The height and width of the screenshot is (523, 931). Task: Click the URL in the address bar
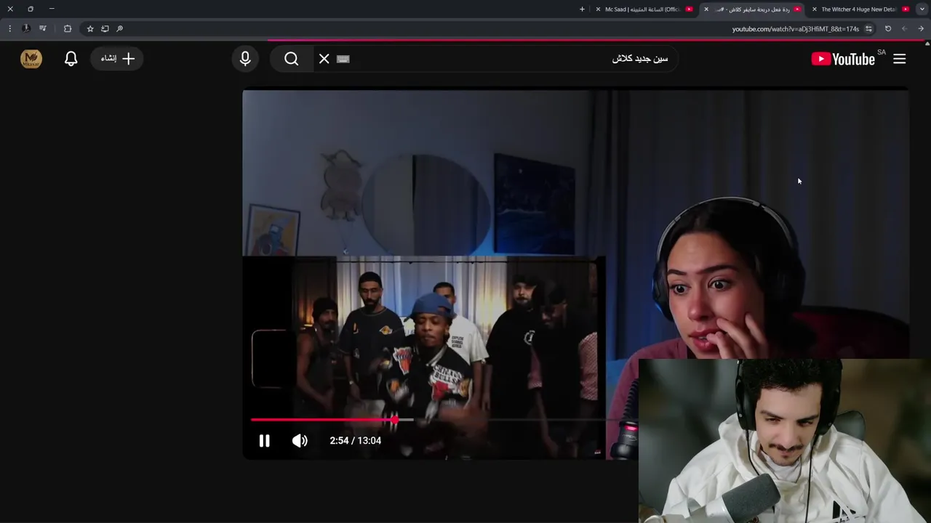795,29
